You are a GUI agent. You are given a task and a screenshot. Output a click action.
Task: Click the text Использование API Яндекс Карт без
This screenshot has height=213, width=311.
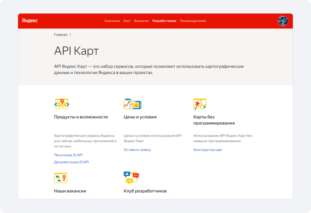(x=223, y=136)
